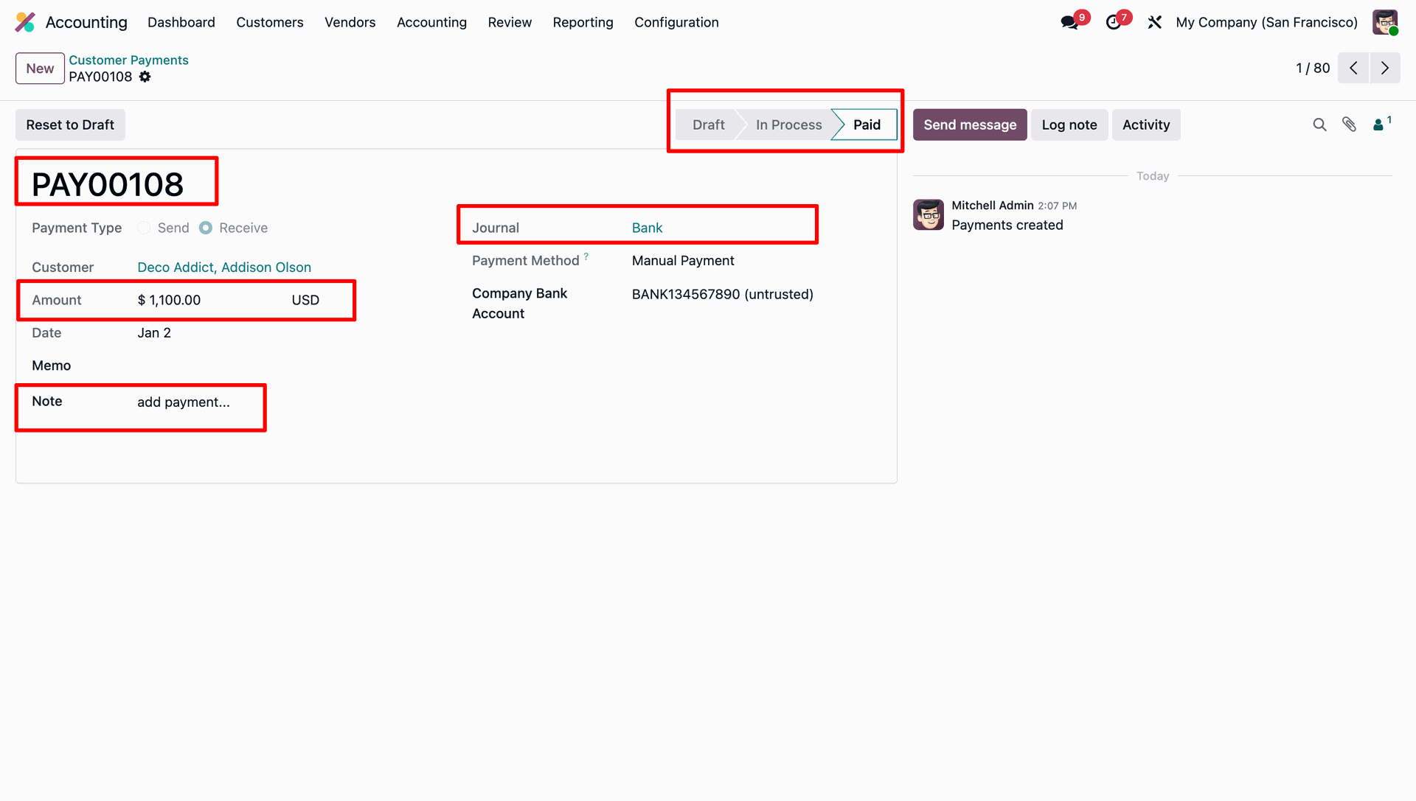Image resolution: width=1416 pixels, height=801 pixels.
Task: Open the company switcher My Company (San Francisco)
Action: tap(1266, 22)
